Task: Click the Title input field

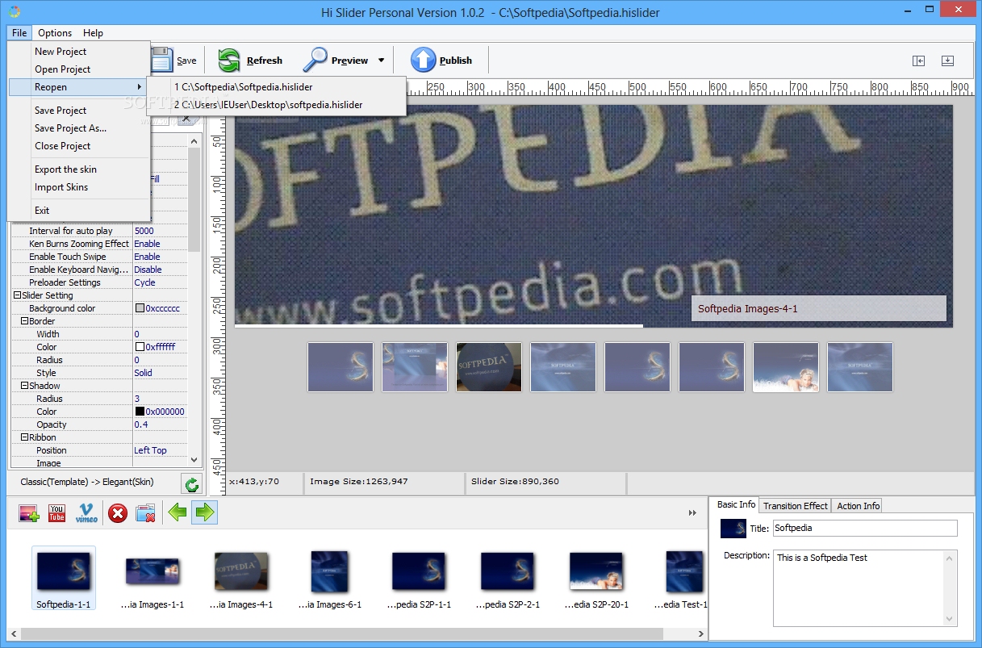Action: tap(865, 529)
